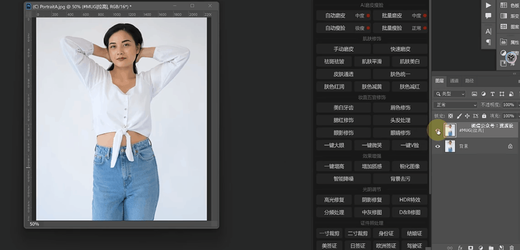Image resolution: width=520 pixels, height=250 pixels.
Task: Open the 渐变 gradient swatch panel
Action: (x=510, y=16)
